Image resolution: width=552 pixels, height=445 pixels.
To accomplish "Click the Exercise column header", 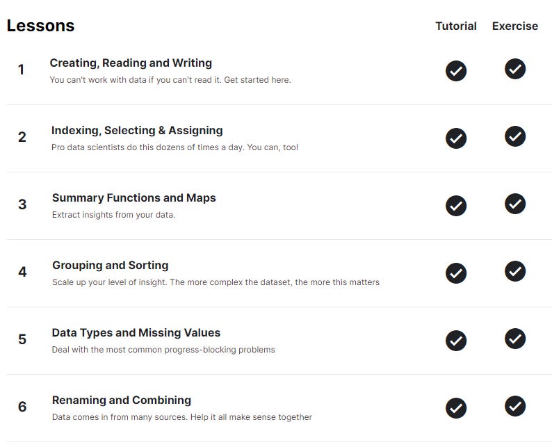I will [x=515, y=26].
